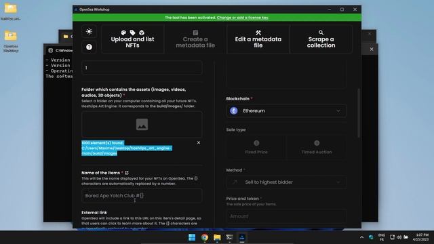The width and height of the screenshot is (434, 244).
Task: Click the Bored Ape Yatch Club name field
Action: point(142,196)
